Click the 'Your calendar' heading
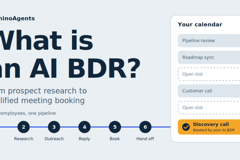The height and width of the screenshot is (160, 240). point(200,25)
